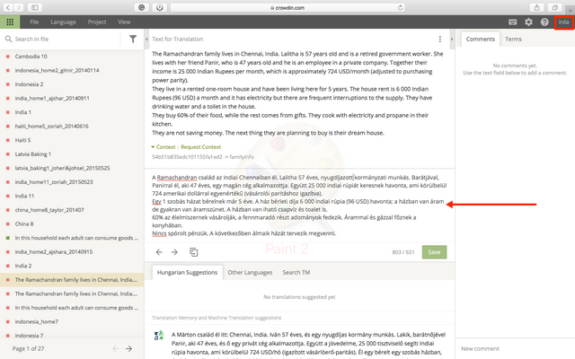Viewport: 575px width, 359px height.
Task: Go back in Safari browser
Action: coord(8,7)
